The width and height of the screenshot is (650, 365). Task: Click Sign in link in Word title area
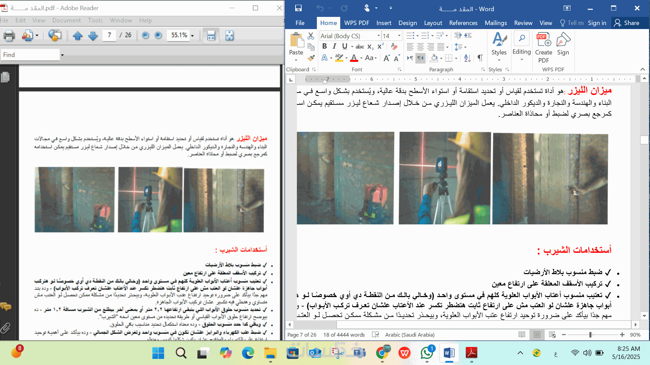click(x=597, y=23)
